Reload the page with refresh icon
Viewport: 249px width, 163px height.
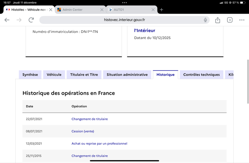point(31,20)
